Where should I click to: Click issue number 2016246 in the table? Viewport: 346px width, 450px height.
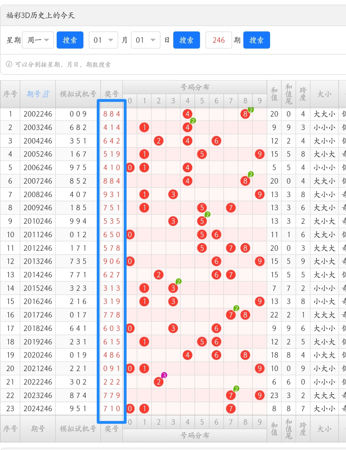tap(38, 301)
